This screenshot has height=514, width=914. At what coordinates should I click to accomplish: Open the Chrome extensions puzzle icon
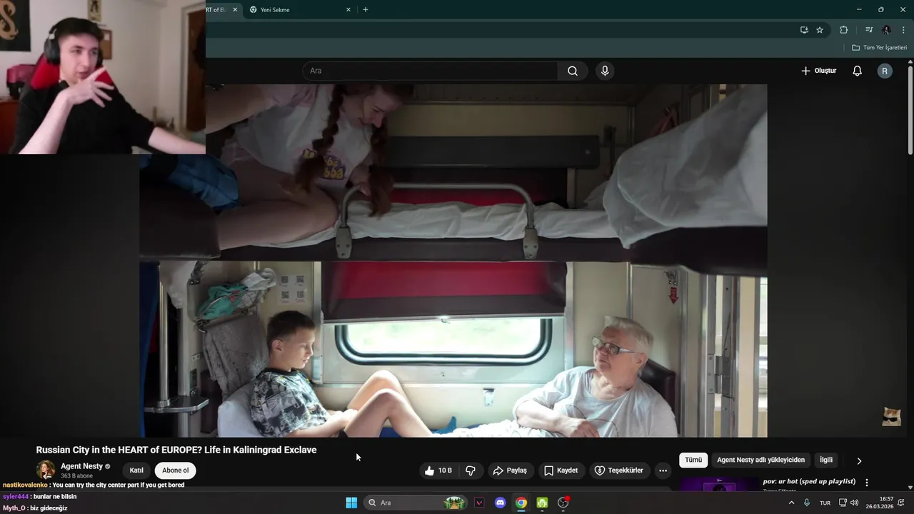pyautogui.click(x=844, y=30)
